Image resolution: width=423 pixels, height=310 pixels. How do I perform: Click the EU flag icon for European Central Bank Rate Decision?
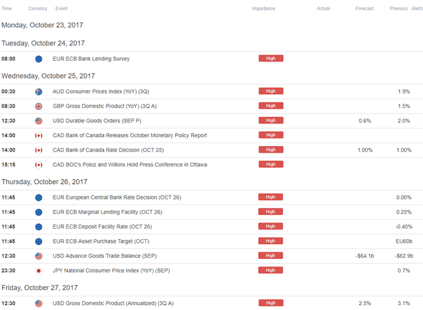coord(39,198)
